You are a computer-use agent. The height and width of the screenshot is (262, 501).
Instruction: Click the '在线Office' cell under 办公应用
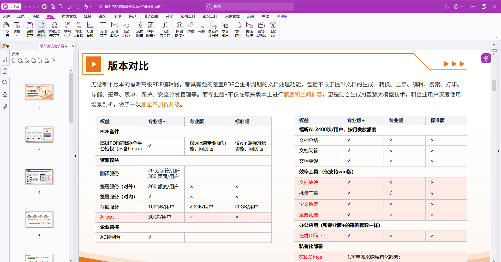318,236
